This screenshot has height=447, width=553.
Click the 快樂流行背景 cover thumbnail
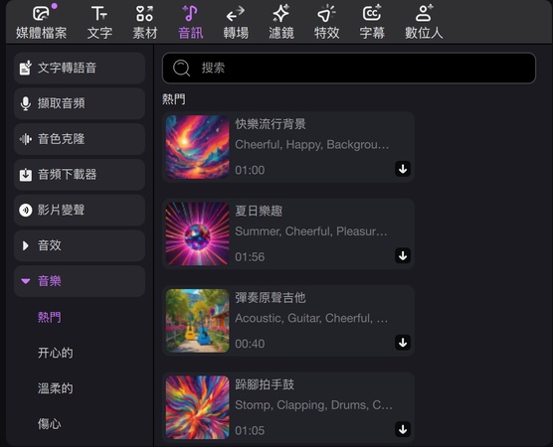coord(198,147)
